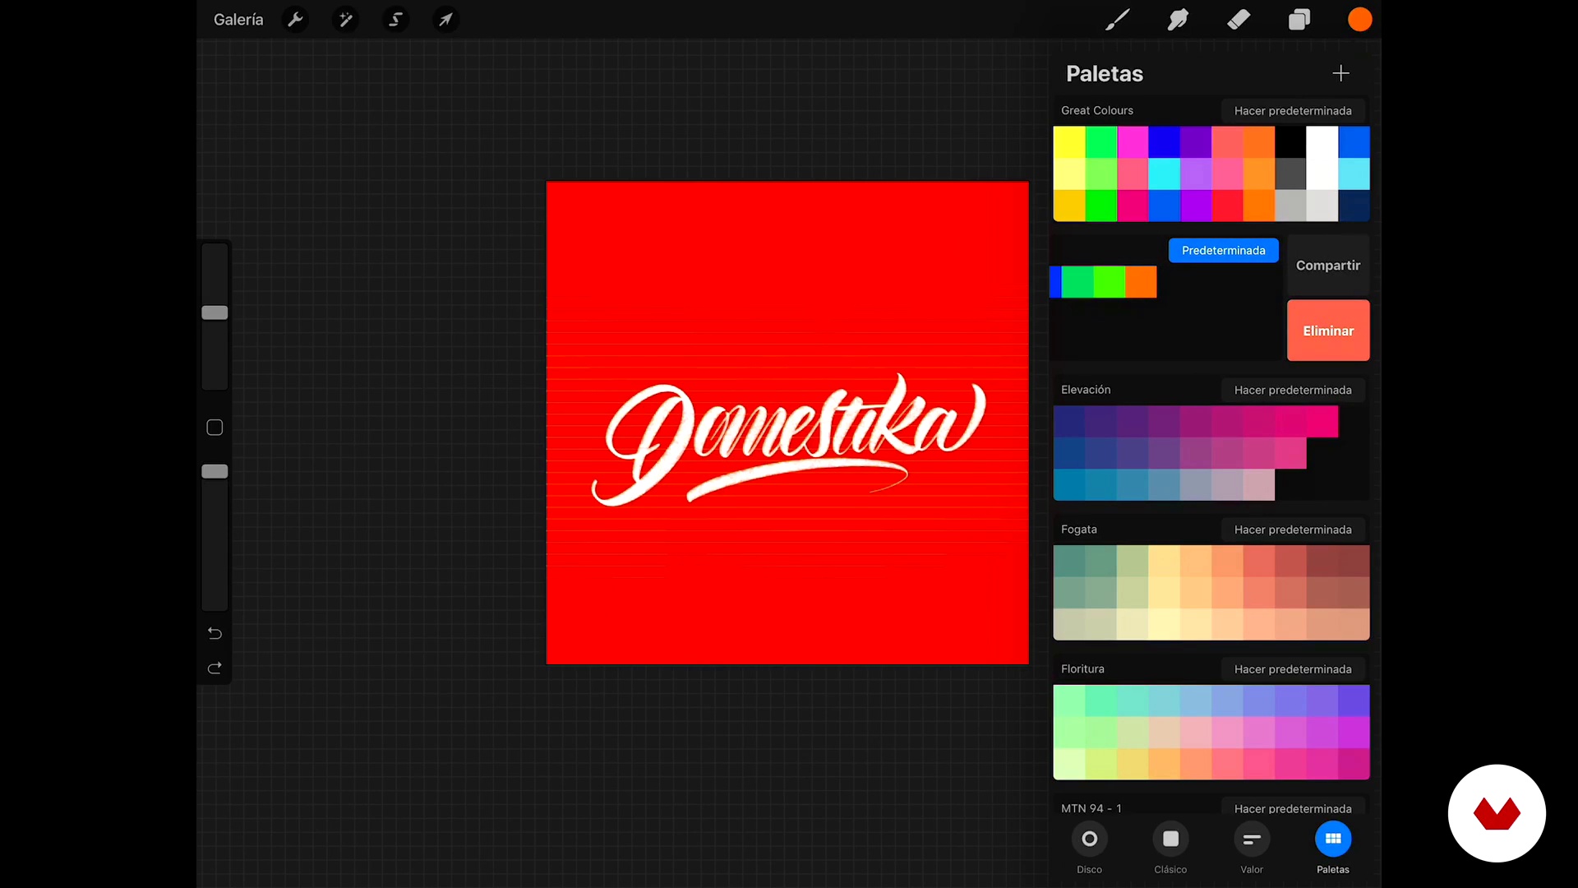Switch to the Paletas color tab
This screenshot has width=1578, height=888.
(1333, 849)
